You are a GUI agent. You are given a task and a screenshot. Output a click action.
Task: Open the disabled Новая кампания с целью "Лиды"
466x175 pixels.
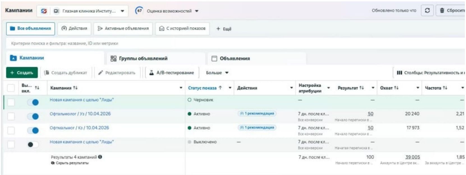point(82,142)
